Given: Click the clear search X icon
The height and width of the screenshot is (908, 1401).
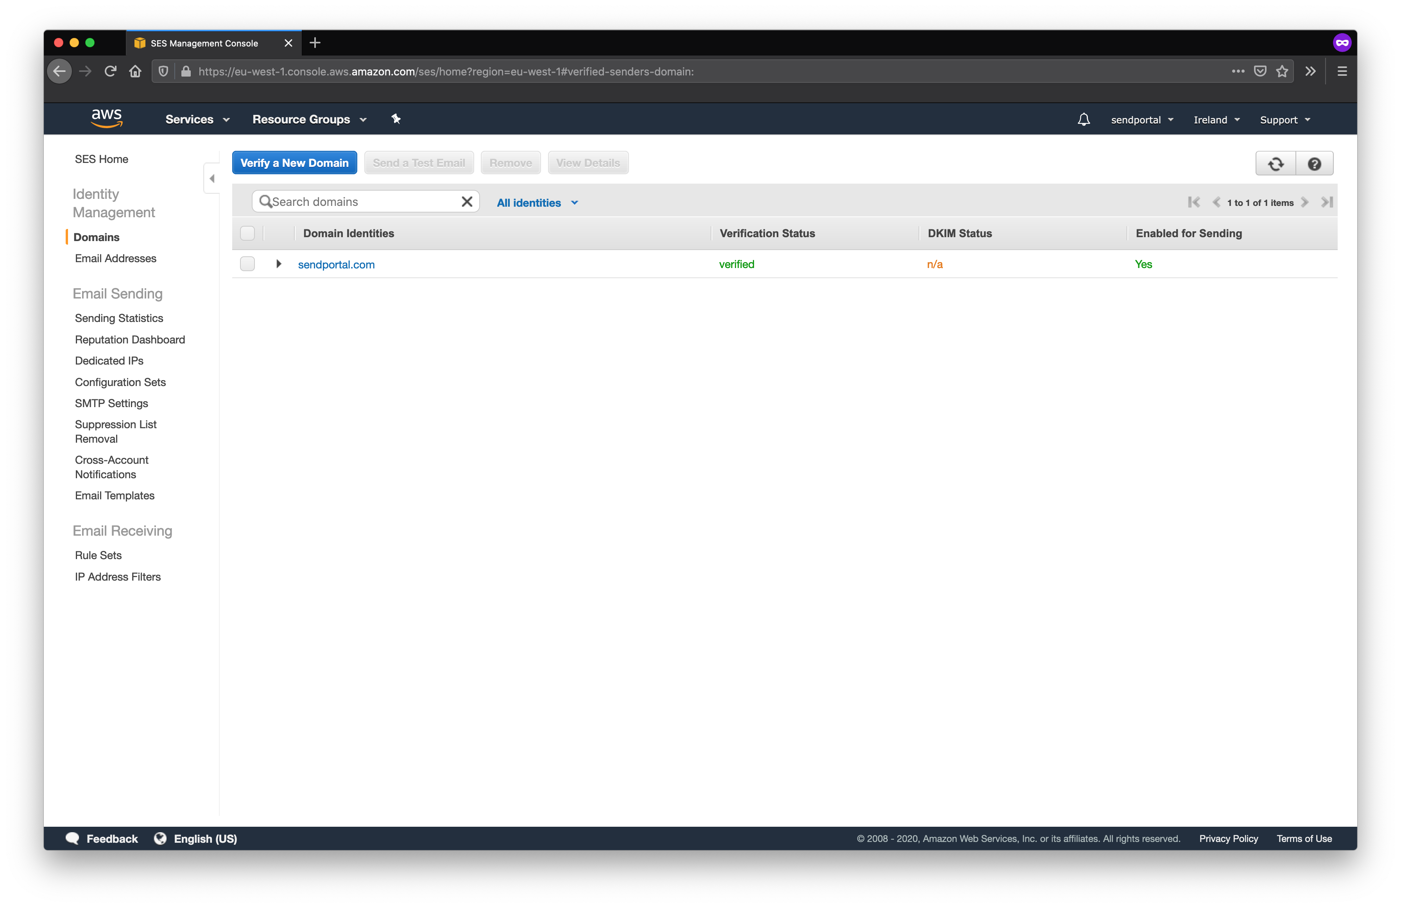Looking at the screenshot, I should pos(468,201).
